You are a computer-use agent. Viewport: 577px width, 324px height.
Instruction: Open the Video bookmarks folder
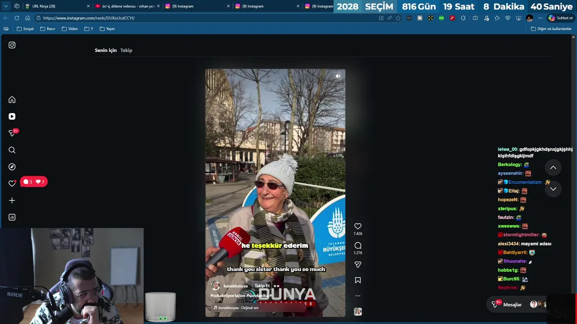(70, 29)
